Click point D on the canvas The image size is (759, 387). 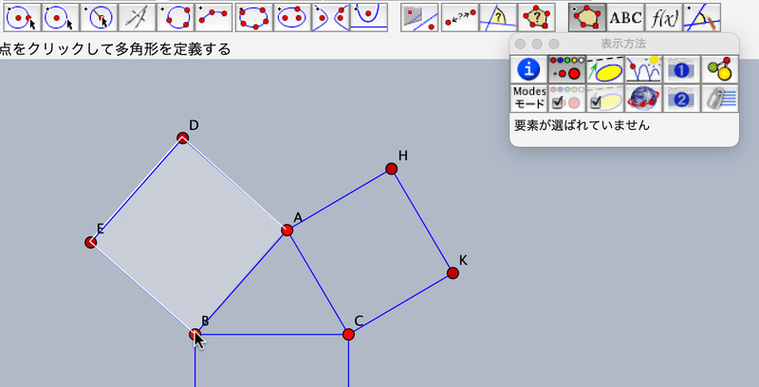pos(182,138)
